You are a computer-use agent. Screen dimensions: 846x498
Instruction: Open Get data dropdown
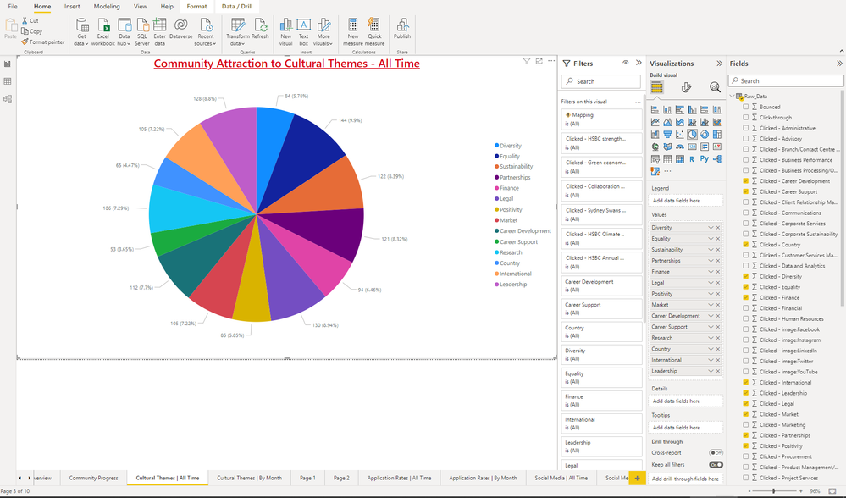coord(81,32)
